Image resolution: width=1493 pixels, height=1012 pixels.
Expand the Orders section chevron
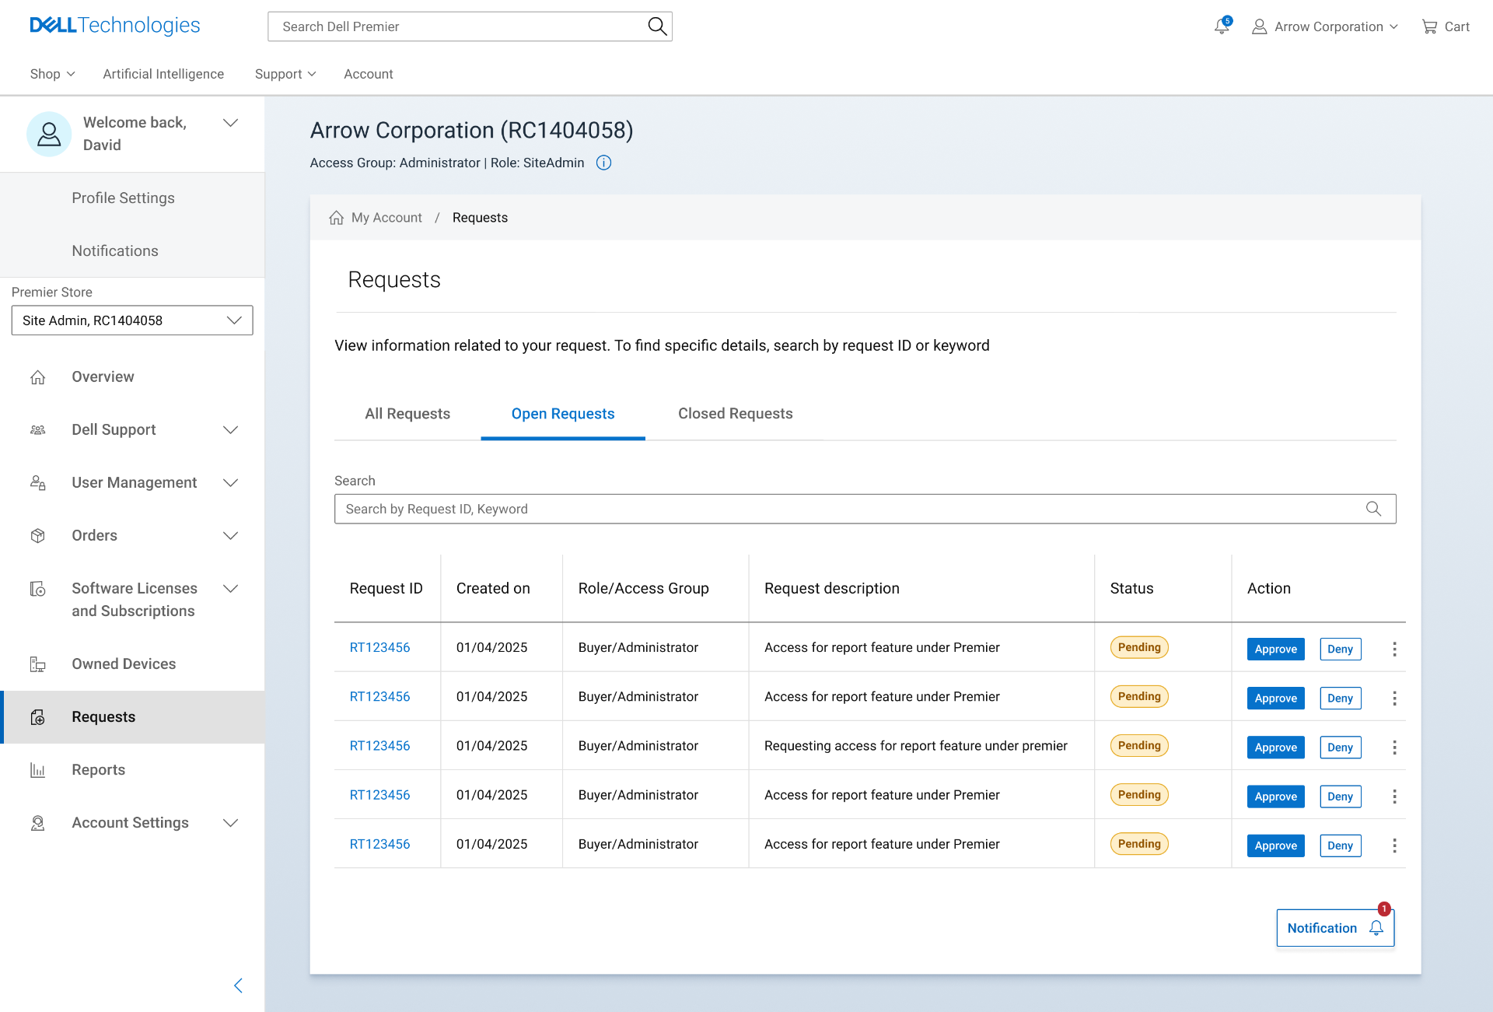coord(230,536)
